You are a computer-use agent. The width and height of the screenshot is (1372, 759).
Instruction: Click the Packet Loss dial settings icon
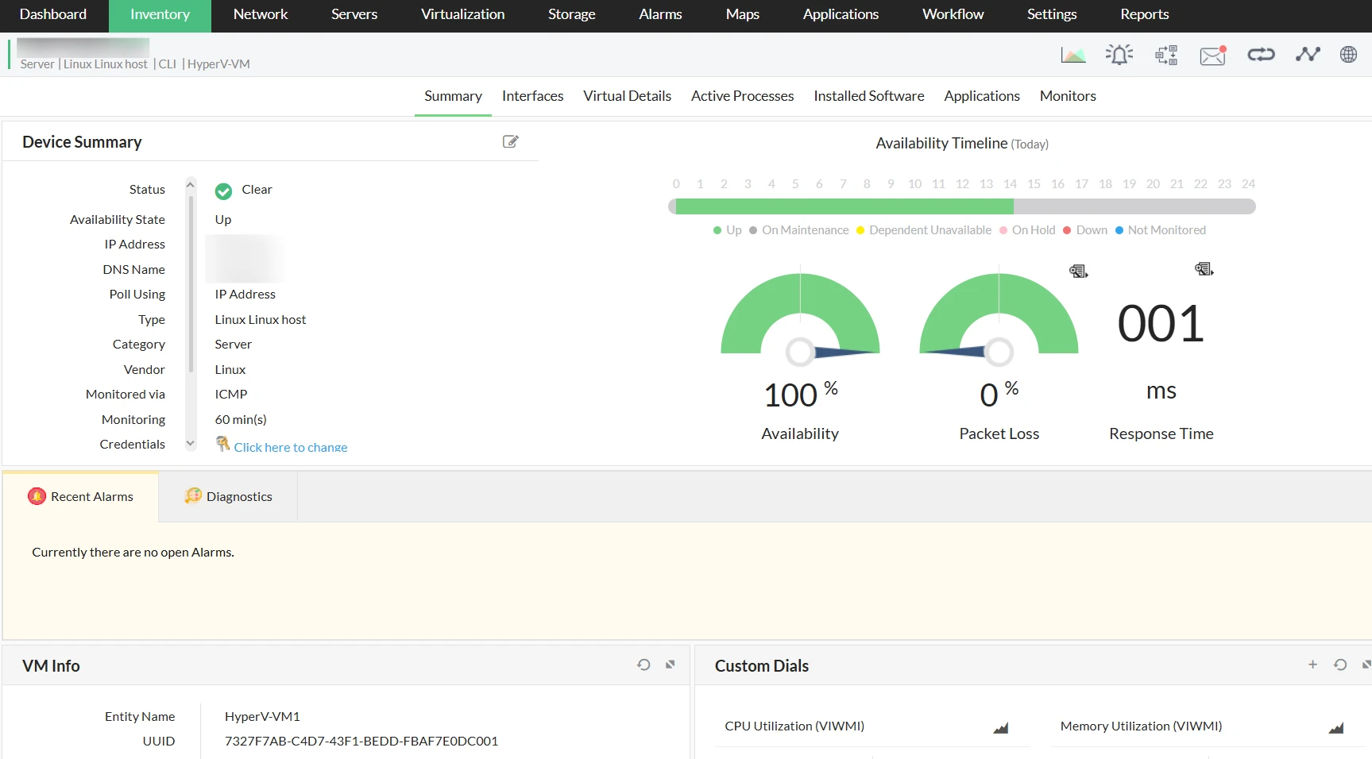[1078, 272]
